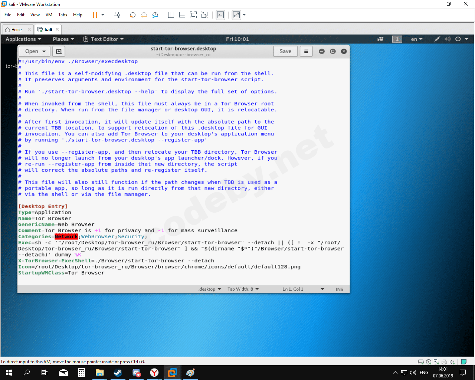Open Yandex Browser from the taskbar

154,373
